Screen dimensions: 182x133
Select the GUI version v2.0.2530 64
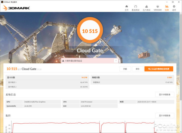pos(86,106)
